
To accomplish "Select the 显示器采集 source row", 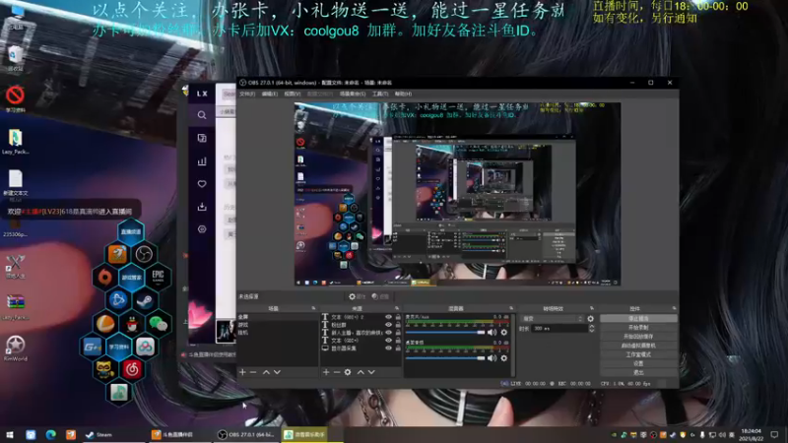I will click(361, 348).
